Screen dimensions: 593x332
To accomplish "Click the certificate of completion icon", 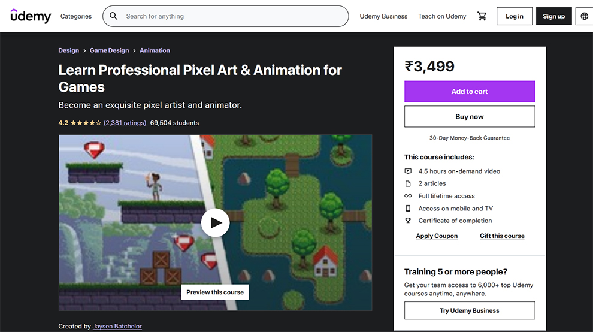I will 408,221.
